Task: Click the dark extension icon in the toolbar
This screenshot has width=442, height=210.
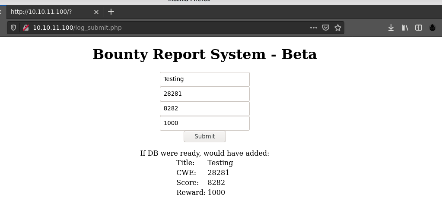Action: (432, 28)
